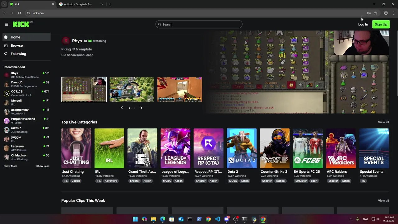Click the Search input field
398x224 pixels.
coord(199,24)
